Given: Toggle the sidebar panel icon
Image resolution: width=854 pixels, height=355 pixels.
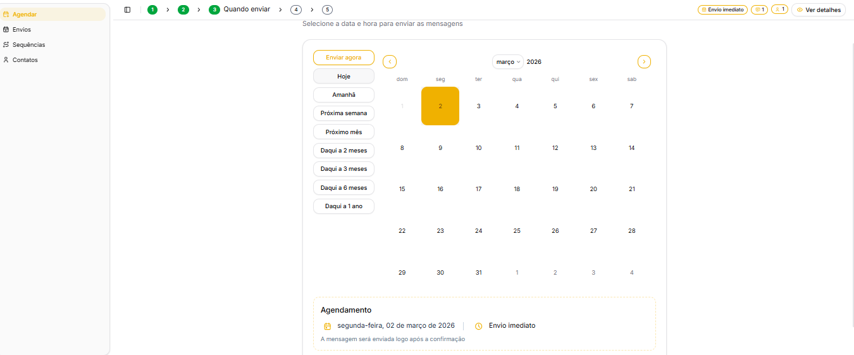Looking at the screenshot, I should coord(127,9).
